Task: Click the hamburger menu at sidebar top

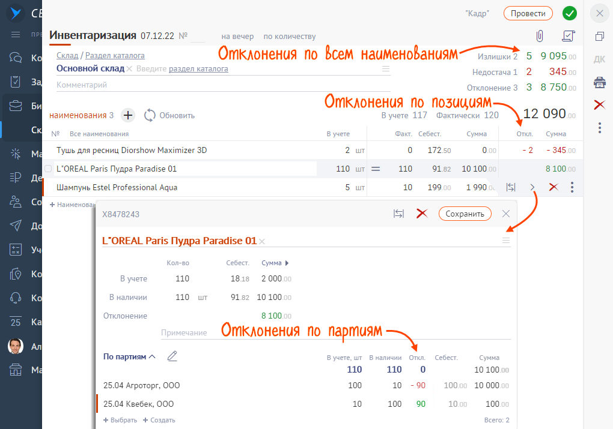Action: [x=16, y=34]
